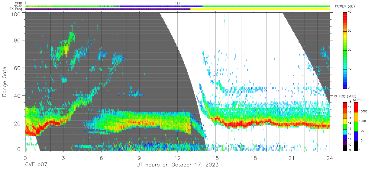The height and width of the screenshot is (171, 371).
Task: Click the 0 tick on the power colorbar
Action: tap(349, 88)
